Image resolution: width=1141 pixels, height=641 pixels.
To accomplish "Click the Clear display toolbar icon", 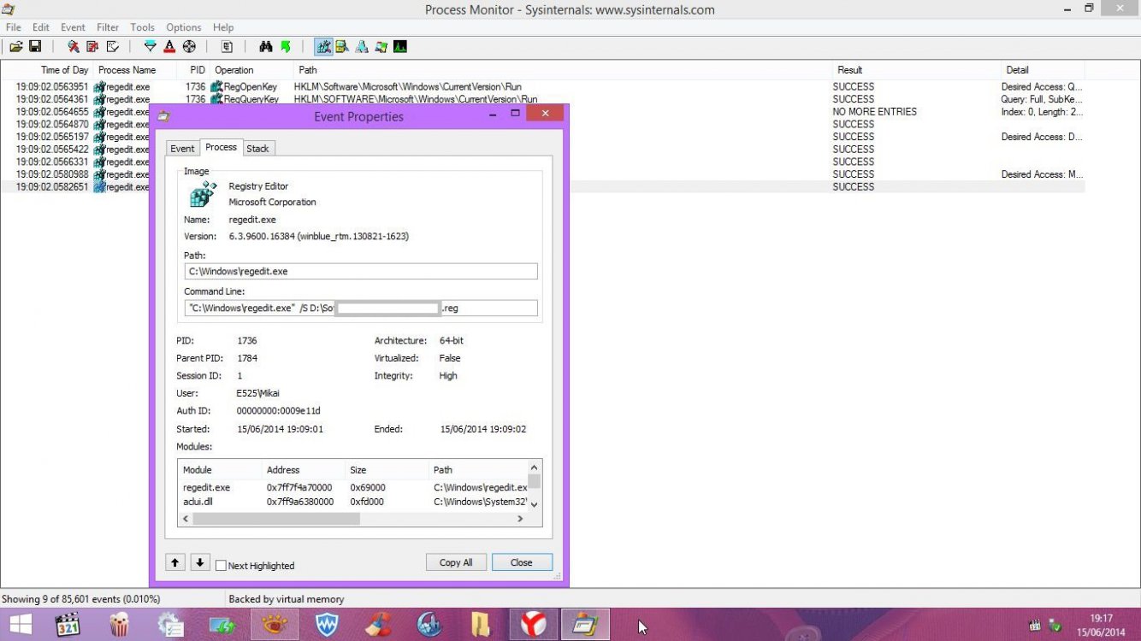I will 112,47.
